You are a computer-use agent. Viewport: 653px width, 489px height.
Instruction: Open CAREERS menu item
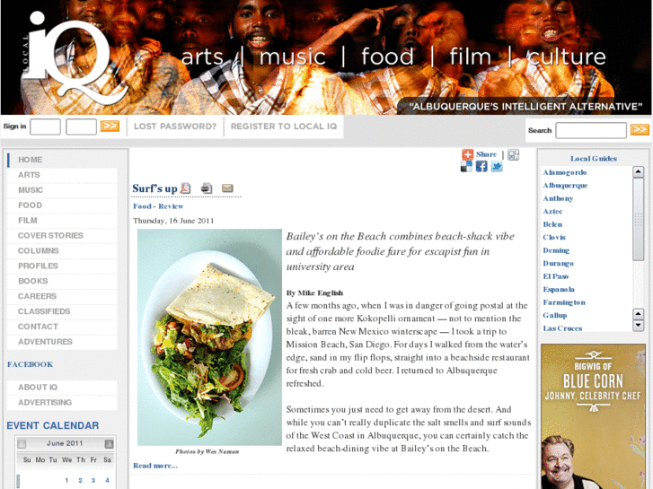[62, 296]
